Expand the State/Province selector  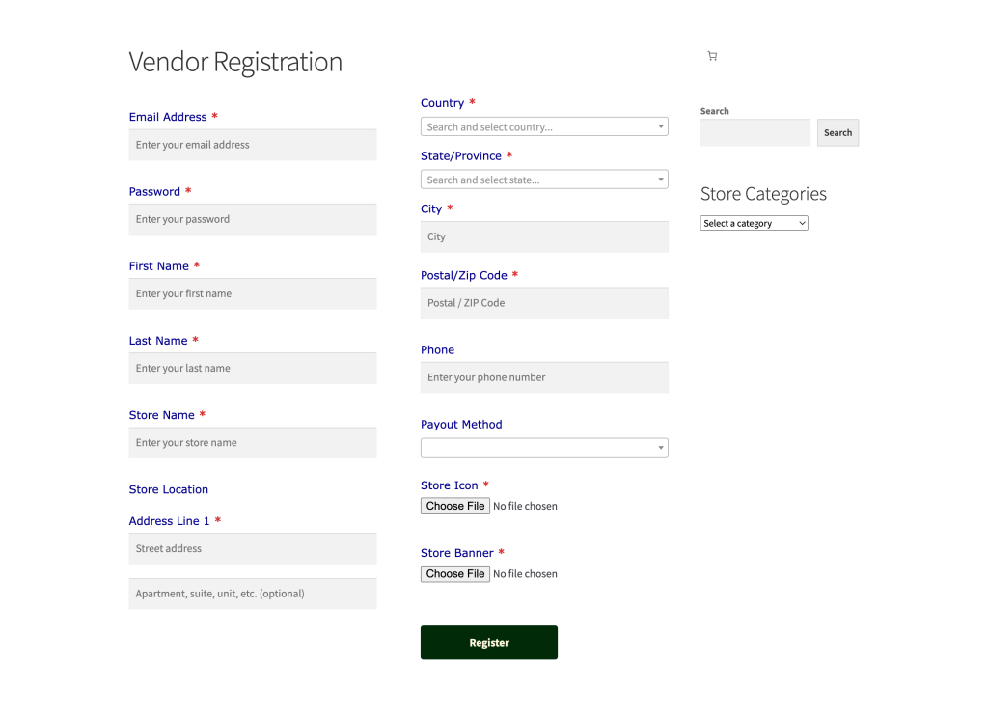click(x=544, y=180)
